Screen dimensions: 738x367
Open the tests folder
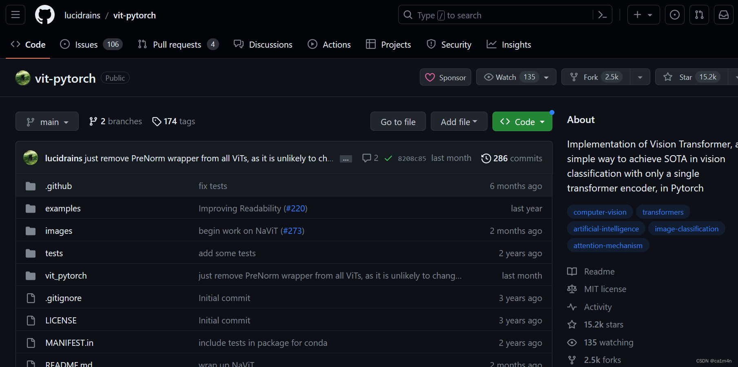pyautogui.click(x=54, y=253)
